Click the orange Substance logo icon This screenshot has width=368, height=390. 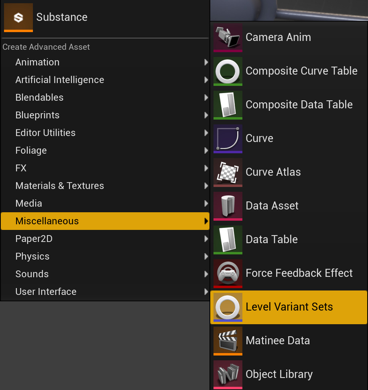18,17
